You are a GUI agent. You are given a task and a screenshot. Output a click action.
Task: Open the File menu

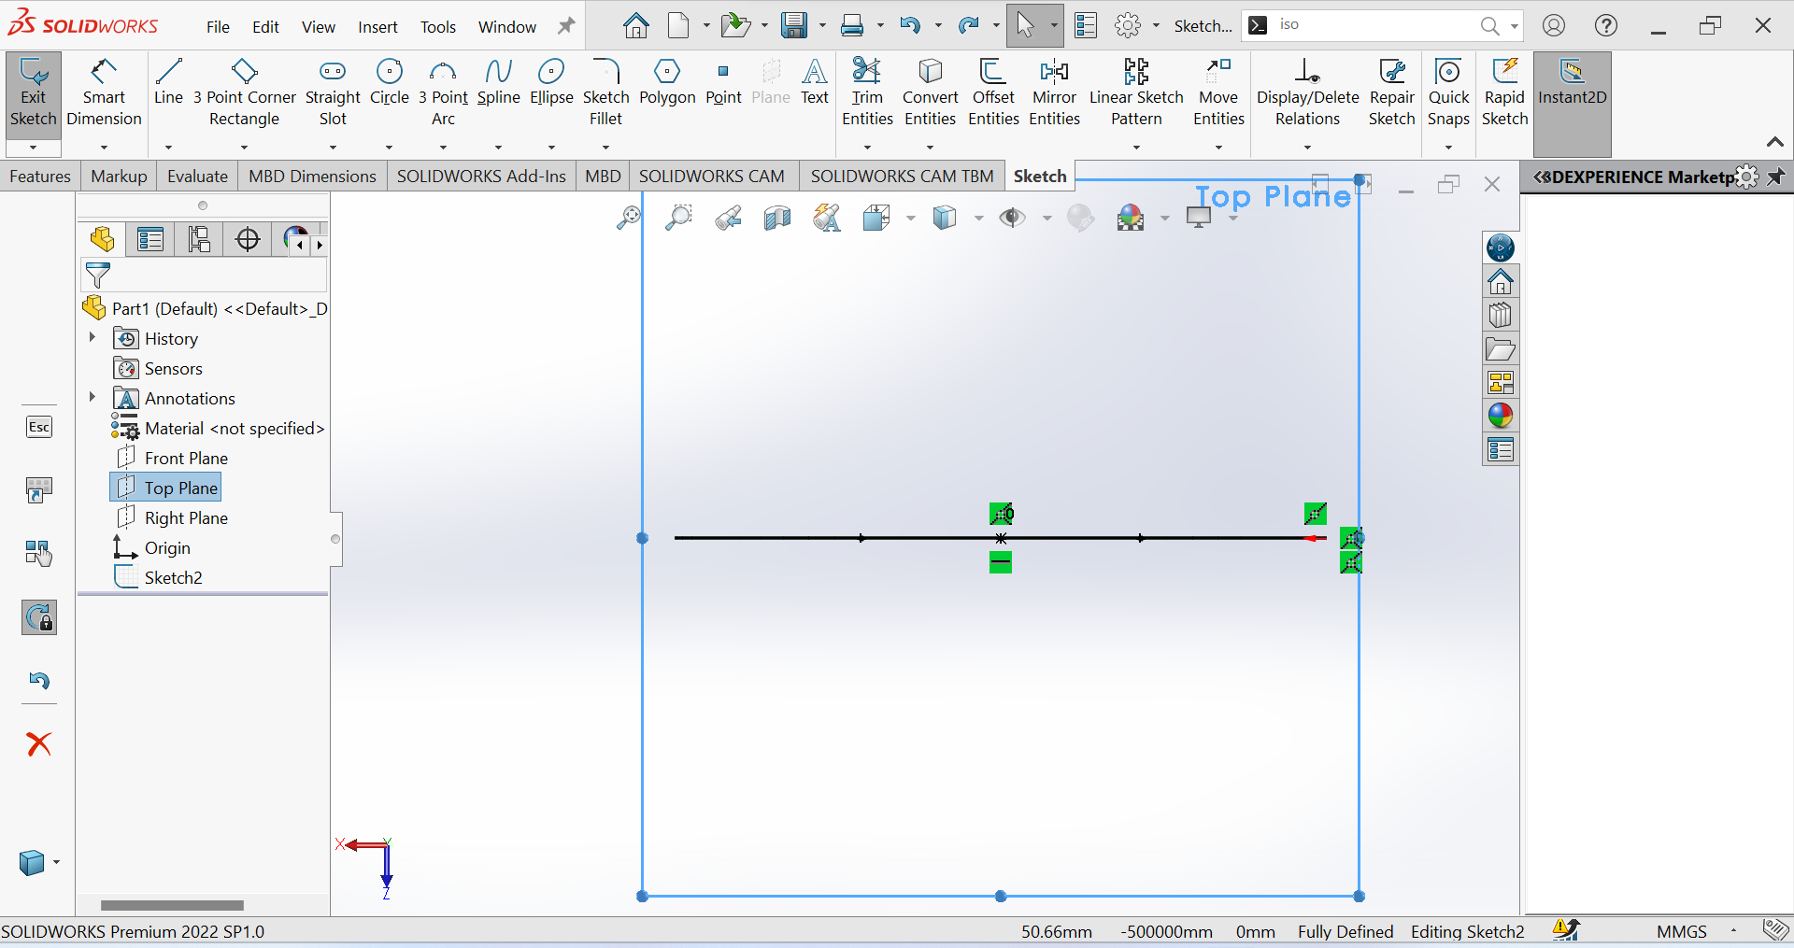[x=218, y=27]
